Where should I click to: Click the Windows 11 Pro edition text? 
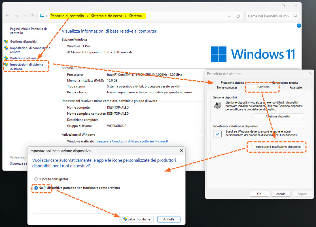(x=79, y=46)
